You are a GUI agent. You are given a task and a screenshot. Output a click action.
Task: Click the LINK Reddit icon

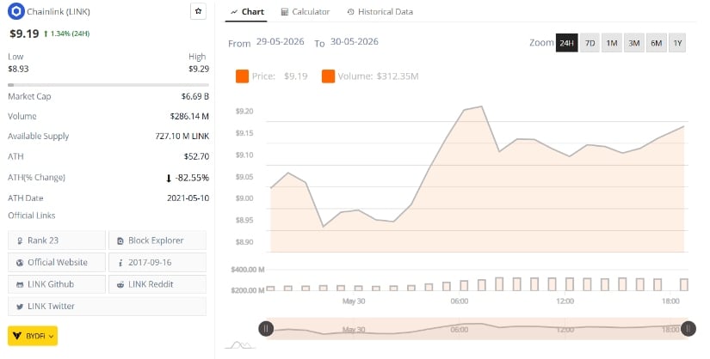(x=120, y=285)
